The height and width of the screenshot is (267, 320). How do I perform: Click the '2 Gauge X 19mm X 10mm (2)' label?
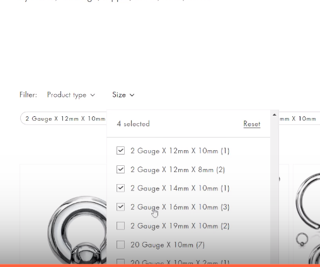tap(180, 226)
